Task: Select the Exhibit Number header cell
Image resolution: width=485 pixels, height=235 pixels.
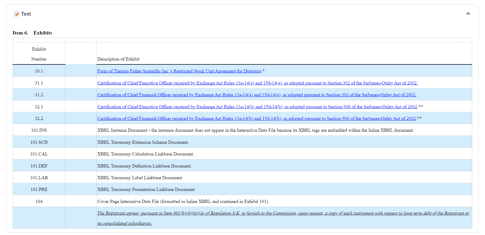Action: pyautogui.click(x=39, y=54)
